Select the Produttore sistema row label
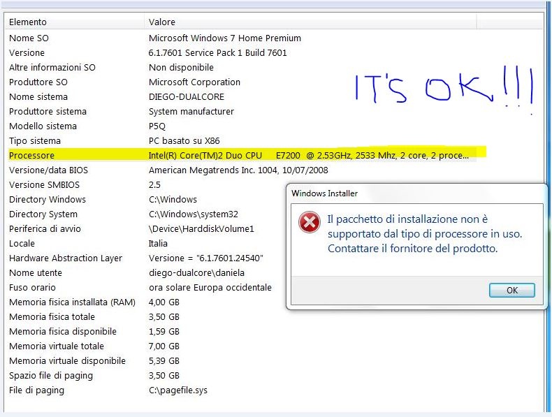Screen dimensions: 552x417 pos(48,112)
